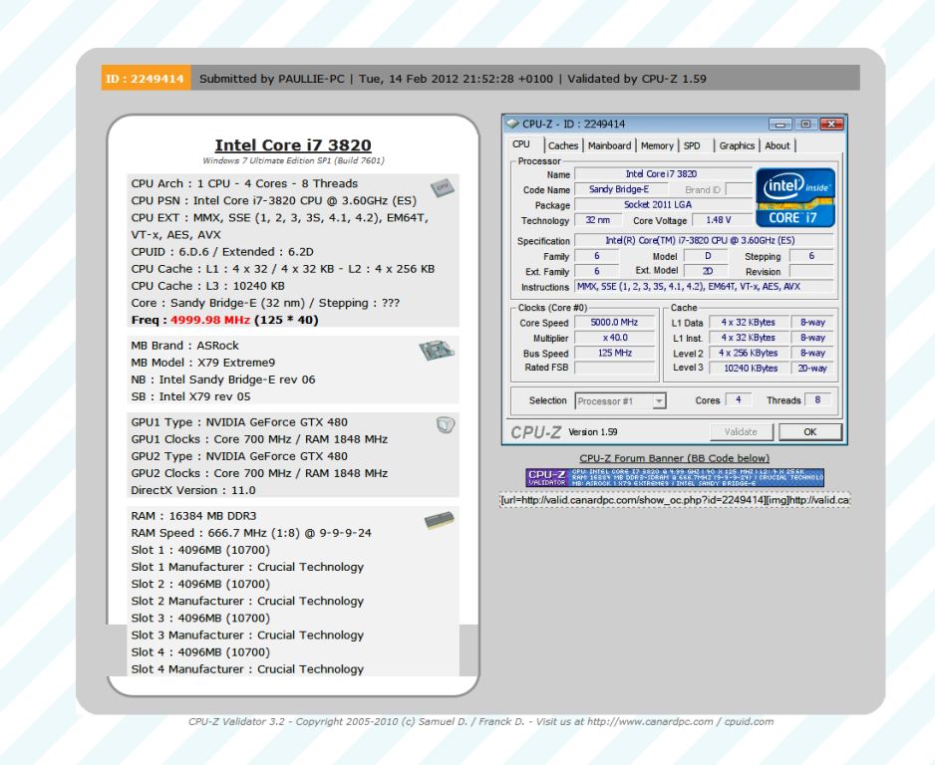Show the Graphics tab
935x765 pixels.
click(x=737, y=145)
